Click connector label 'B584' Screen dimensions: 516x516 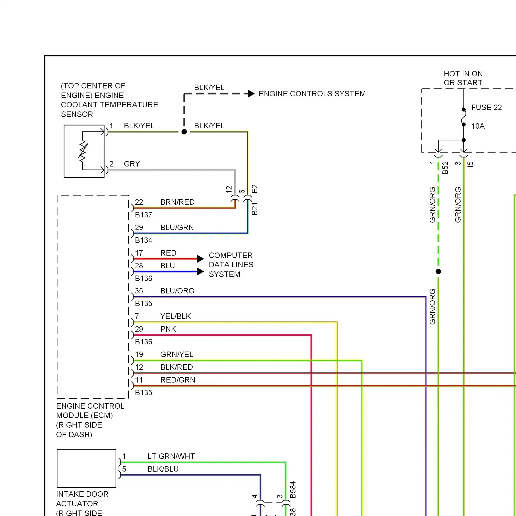(x=293, y=490)
